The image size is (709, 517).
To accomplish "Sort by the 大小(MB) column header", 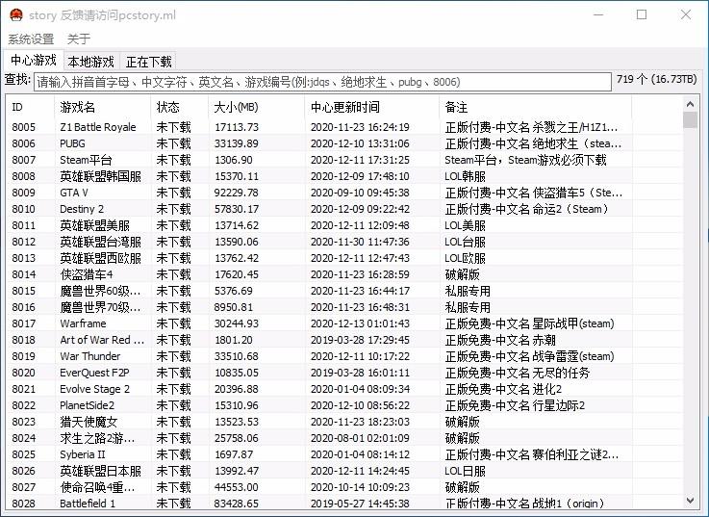I will 257,107.
